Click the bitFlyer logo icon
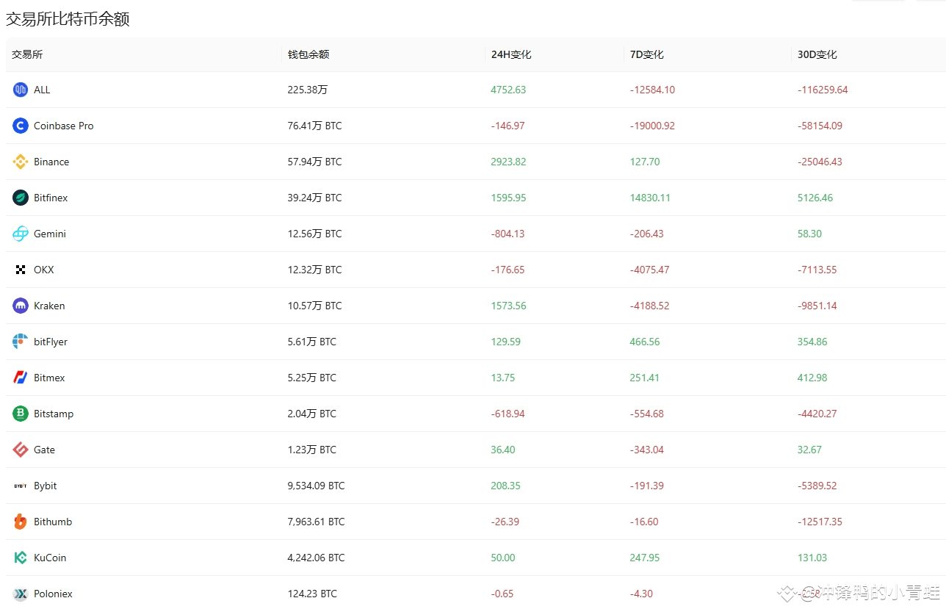946x609 pixels. click(21, 342)
